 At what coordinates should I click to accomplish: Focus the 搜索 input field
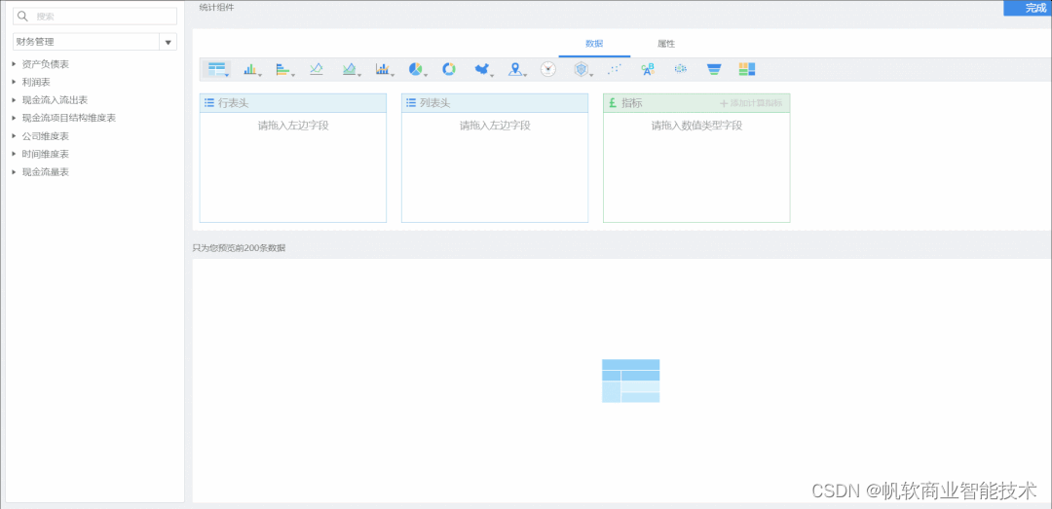tap(95, 17)
